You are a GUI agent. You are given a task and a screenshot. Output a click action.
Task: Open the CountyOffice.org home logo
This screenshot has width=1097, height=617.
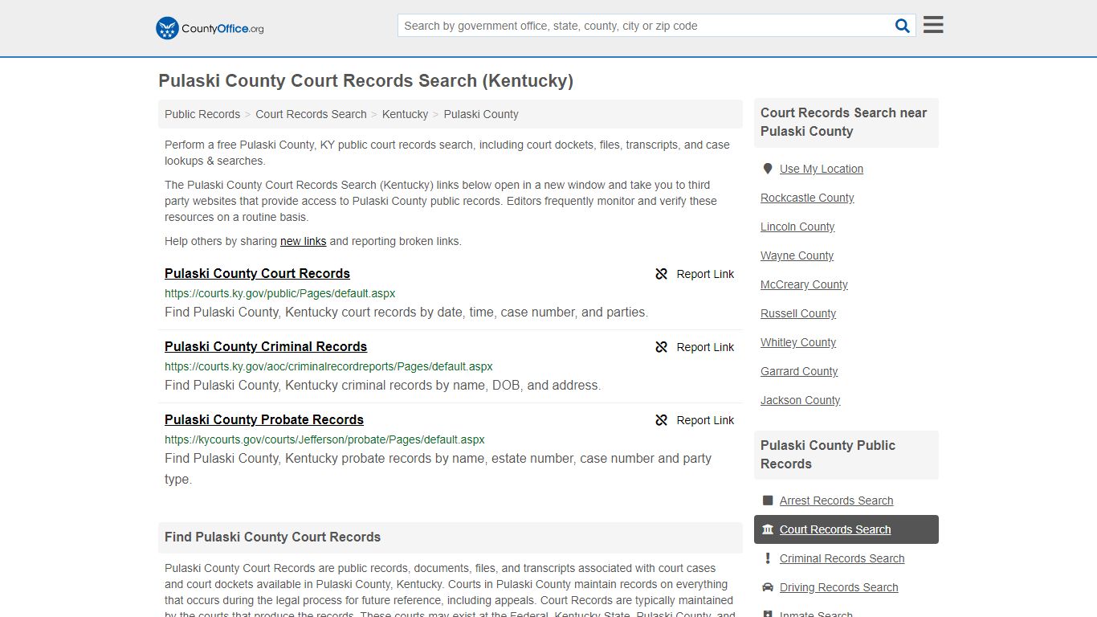pyautogui.click(x=210, y=28)
